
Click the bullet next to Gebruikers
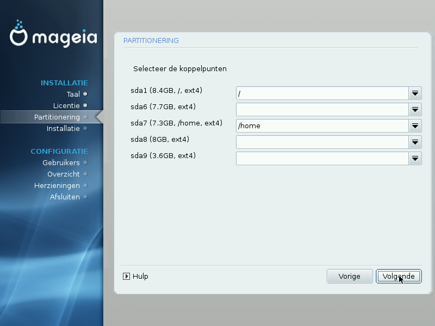pos(85,162)
